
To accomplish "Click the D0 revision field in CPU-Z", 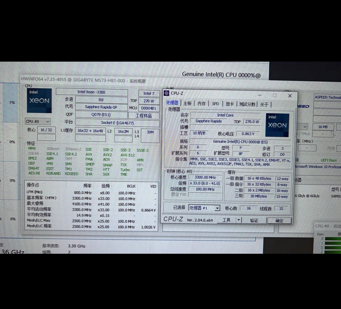I will pyautogui.click(x=282, y=154).
